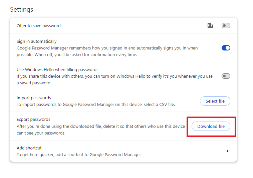Click Use Windows Hello when filling passwords
The image size is (253, 178).
[57, 70]
